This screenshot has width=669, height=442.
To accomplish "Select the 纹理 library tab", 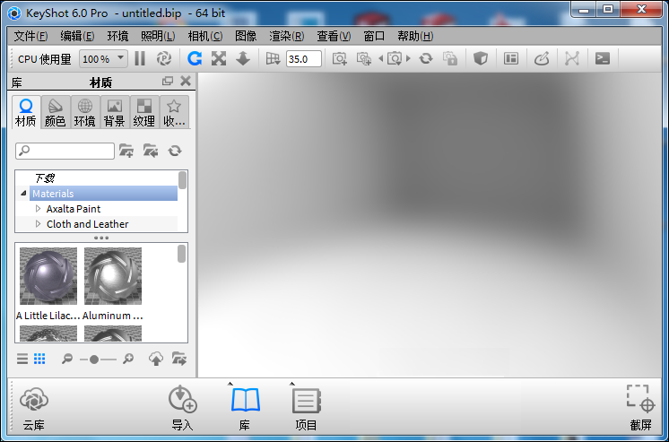I will 144,113.
